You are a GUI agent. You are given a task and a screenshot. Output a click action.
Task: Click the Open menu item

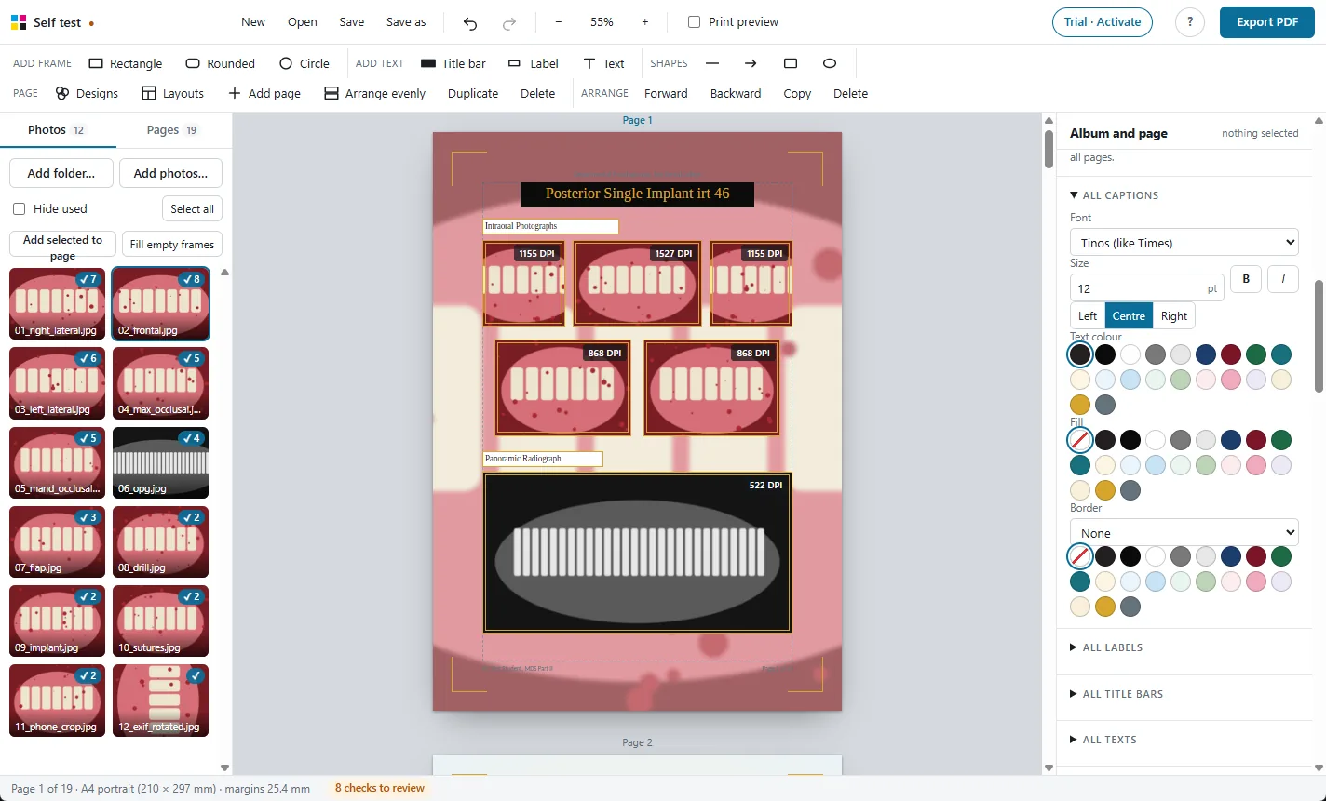(303, 22)
